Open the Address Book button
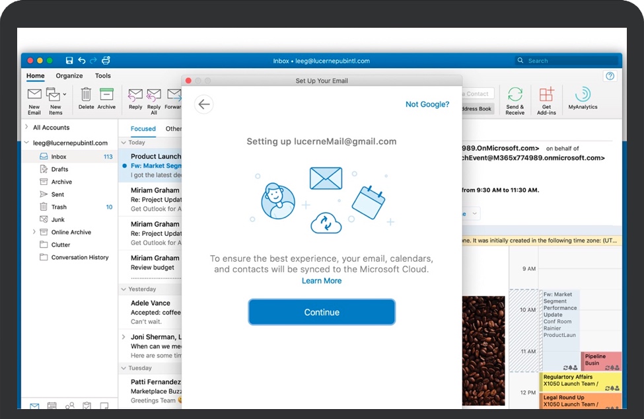The image size is (644, 419). [478, 109]
